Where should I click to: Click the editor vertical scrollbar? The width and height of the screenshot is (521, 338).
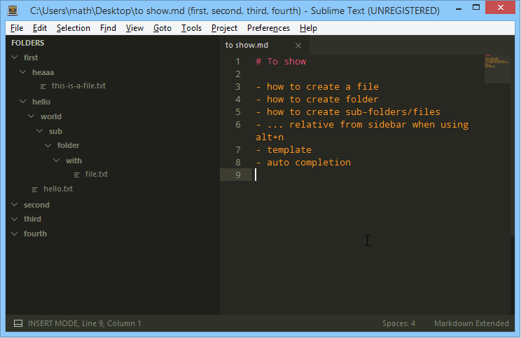tap(513, 144)
